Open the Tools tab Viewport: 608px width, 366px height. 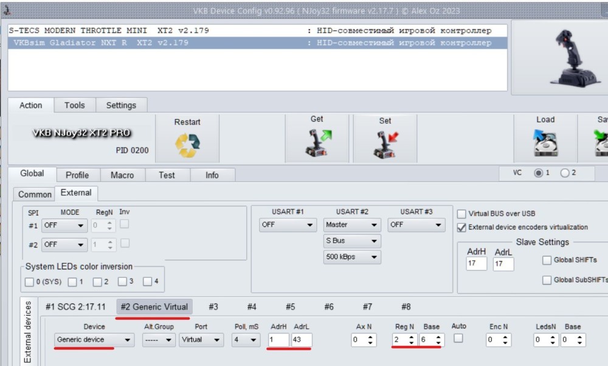pos(74,105)
